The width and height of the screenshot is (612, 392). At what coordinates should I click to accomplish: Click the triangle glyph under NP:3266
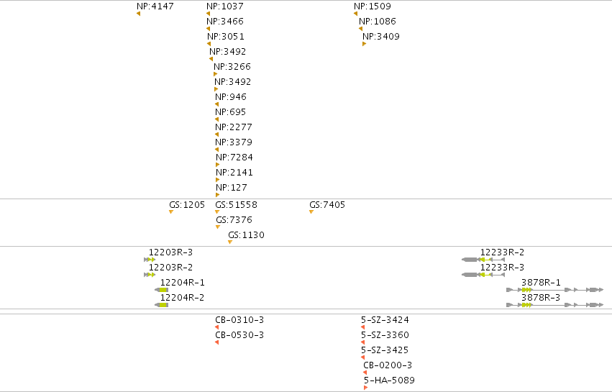[x=216, y=74]
